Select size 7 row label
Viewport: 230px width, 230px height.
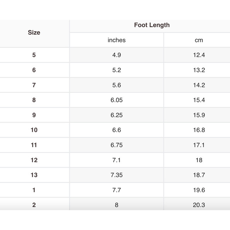pos(34,85)
